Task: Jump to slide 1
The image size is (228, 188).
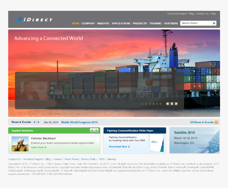Action: coord(143,104)
